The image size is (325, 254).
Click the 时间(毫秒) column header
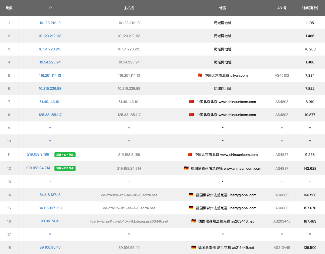click(x=310, y=8)
